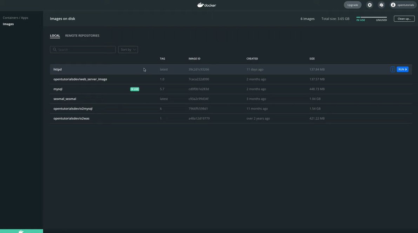Focus the image Search field
This screenshot has height=233, width=418.
click(82, 50)
